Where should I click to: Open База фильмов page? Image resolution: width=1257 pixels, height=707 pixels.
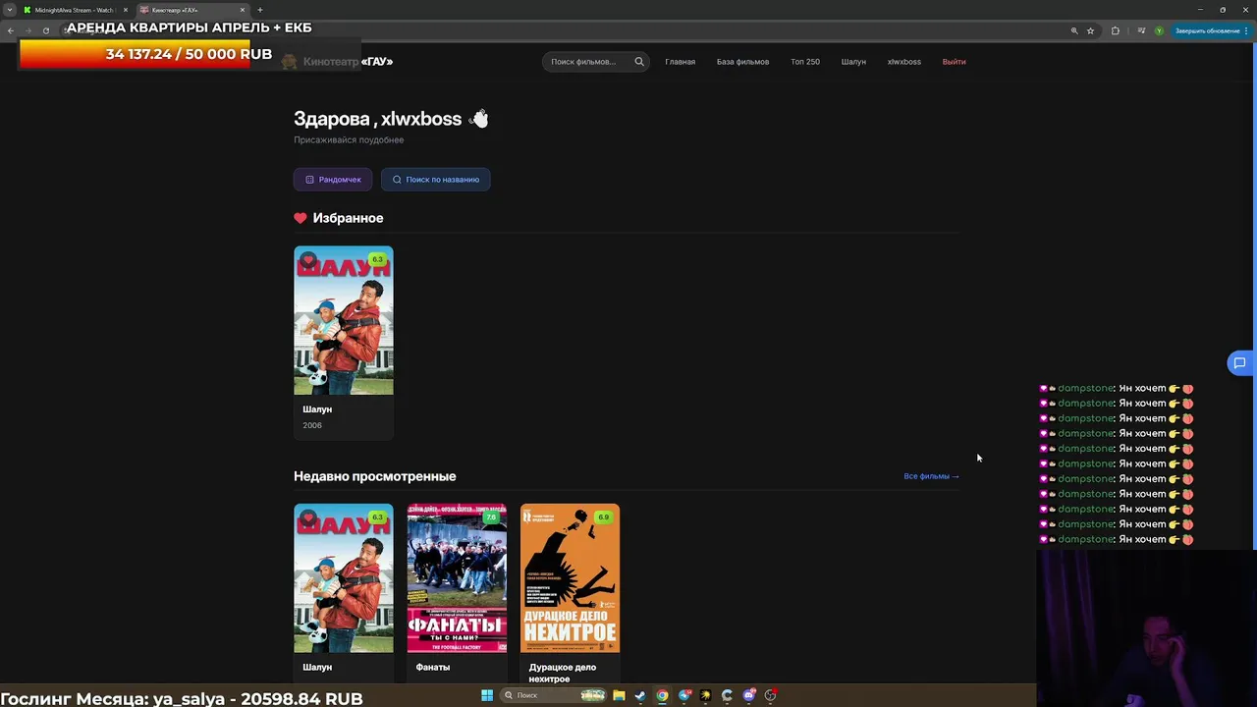(742, 62)
